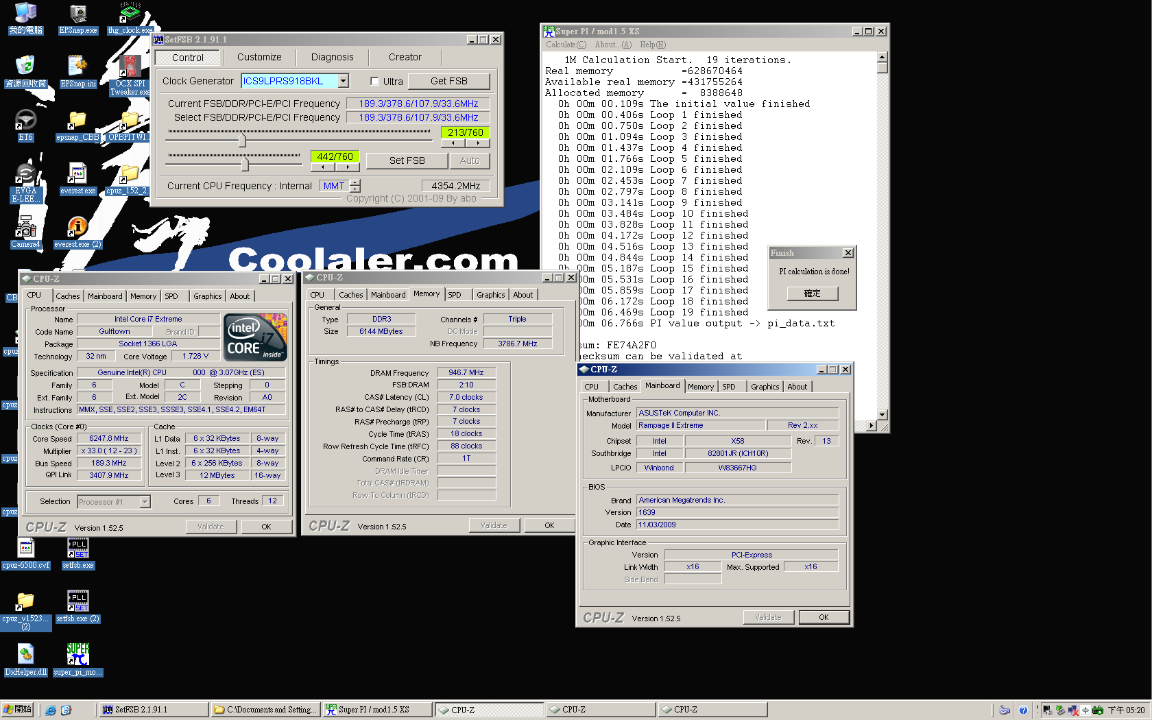Launch OCX SPI Tweaker.exe desktop icon
1152x720 pixels.
pos(130,76)
